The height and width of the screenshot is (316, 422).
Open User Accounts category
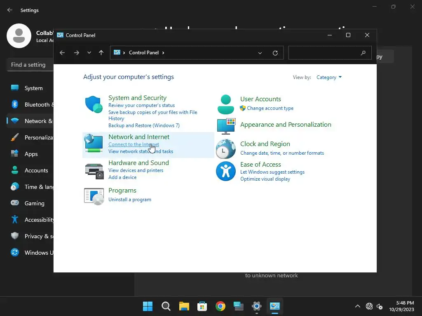[260, 99]
